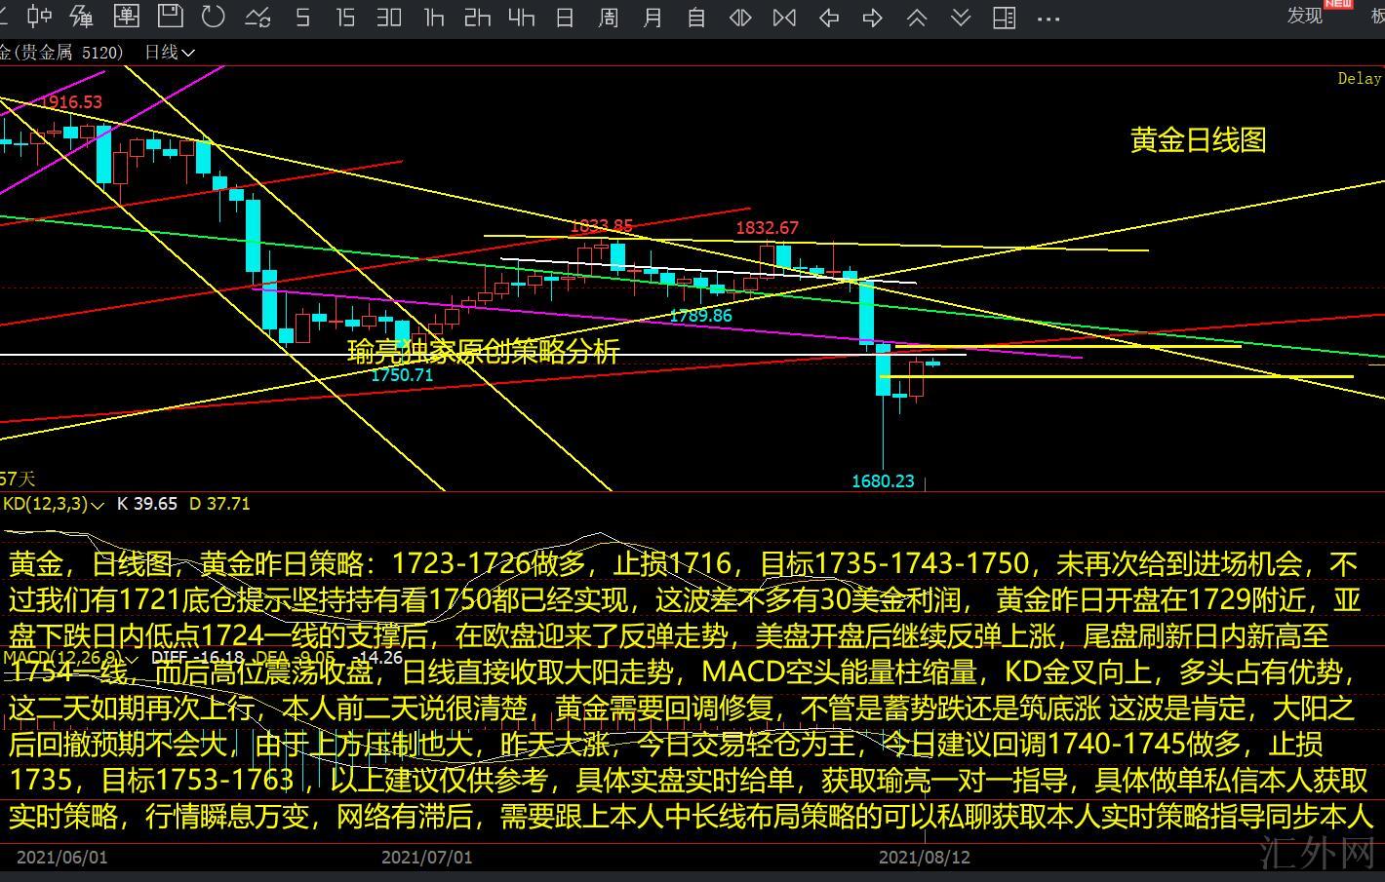Click the 1680.23 low price label
Image resolution: width=1385 pixels, height=882 pixels.
coord(883,480)
